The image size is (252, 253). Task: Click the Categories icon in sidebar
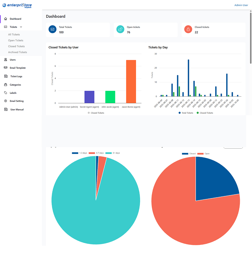[6, 85]
